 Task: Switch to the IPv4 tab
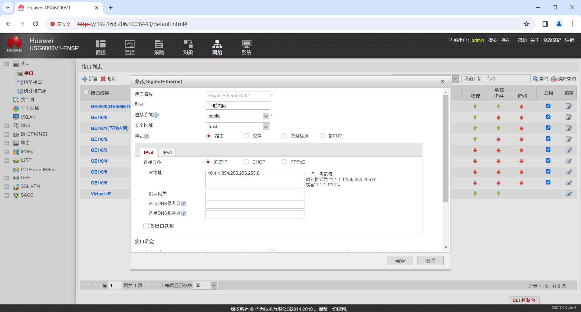[148, 152]
